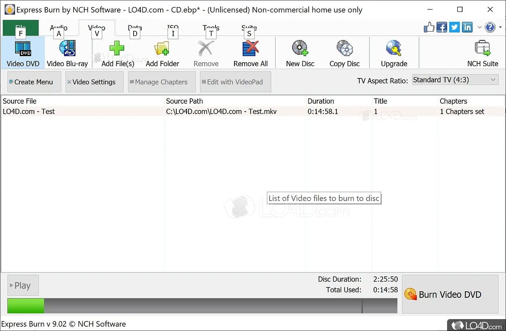The width and height of the screenshot is (506, 331).
Task: Click the Express Burn title bar flame icon
Action: pos(9,10)
